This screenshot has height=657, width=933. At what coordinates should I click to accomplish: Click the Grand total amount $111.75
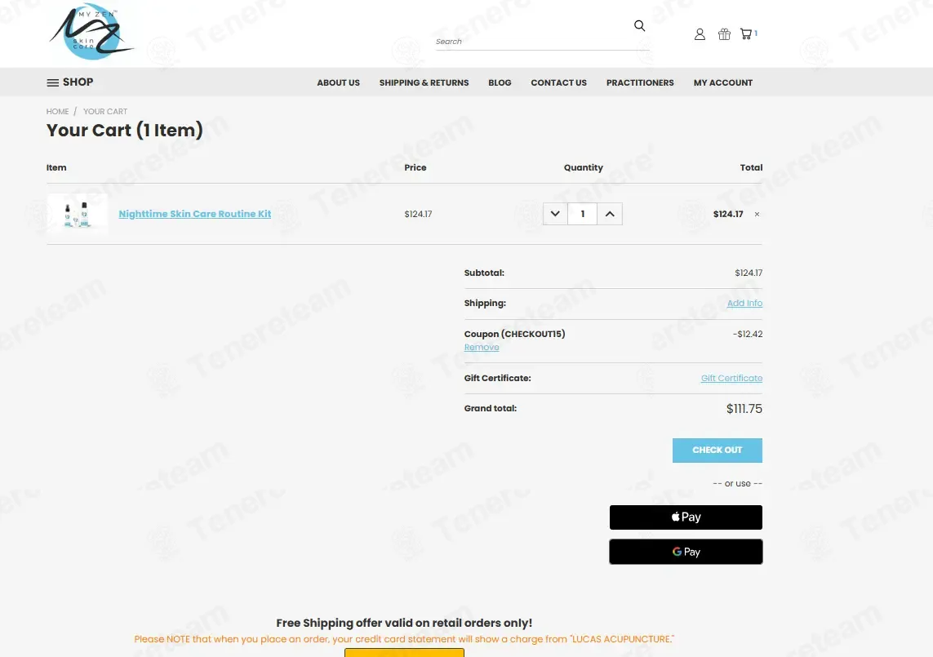click(x=744, y=409)
